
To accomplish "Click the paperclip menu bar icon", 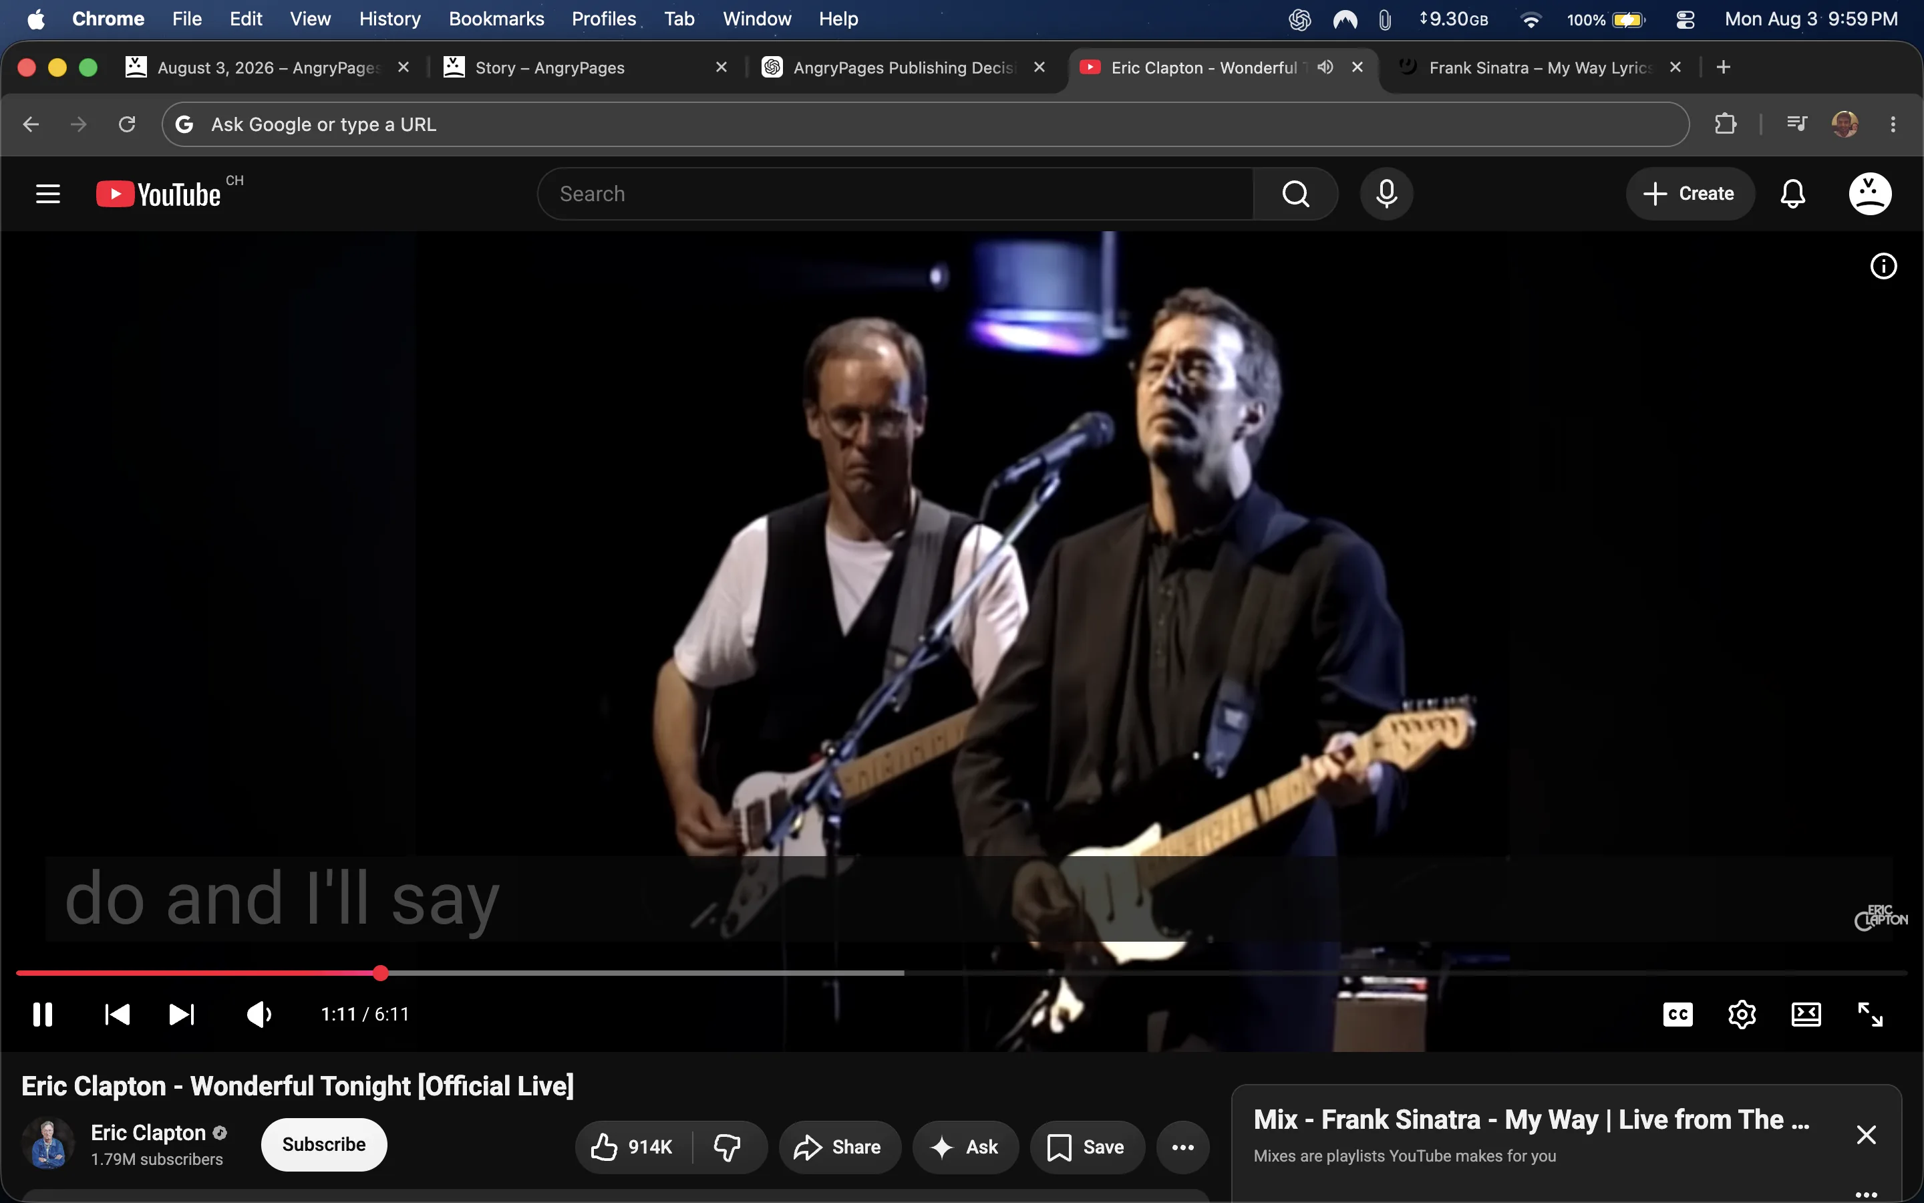I will (1385, 19).
